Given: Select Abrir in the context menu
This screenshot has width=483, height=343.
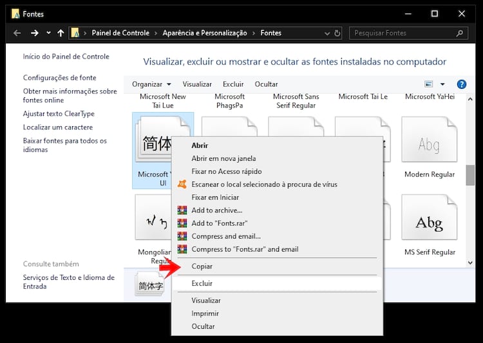Looking at the screenshot, I should pyautogui.click(x=277, y=145).
